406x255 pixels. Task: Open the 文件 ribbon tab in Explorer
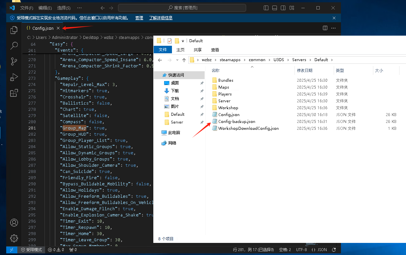(163, 50)
